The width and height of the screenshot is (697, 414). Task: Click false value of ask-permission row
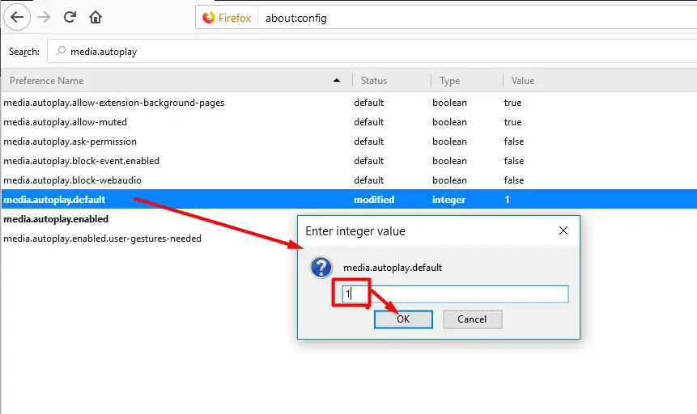[x=514, y=142]
